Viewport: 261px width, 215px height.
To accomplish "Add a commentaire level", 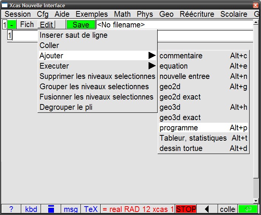I will pos(203,56).
